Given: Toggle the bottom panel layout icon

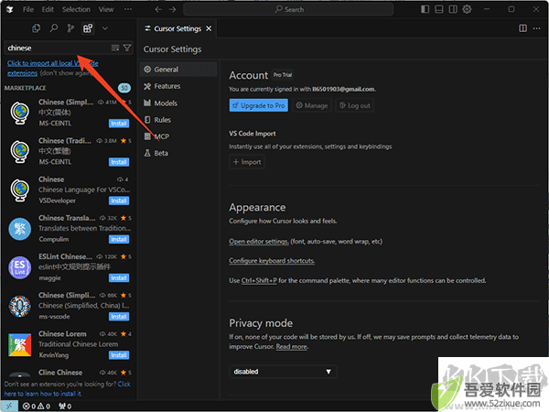Looking at the screenshot, I should [439, 9].
